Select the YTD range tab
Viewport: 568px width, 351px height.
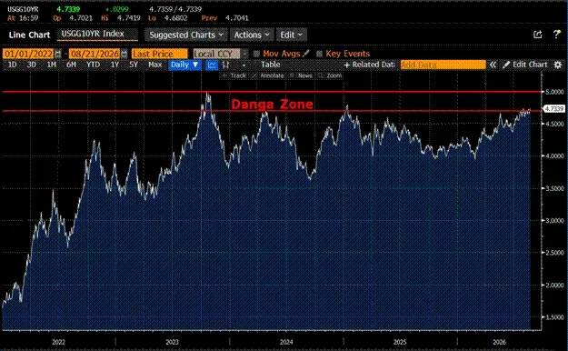(x=93, y=65)
